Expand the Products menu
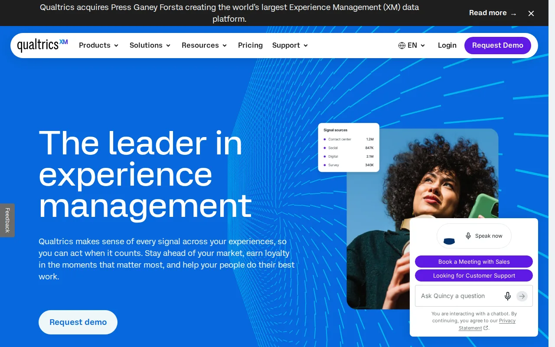Image resolution: width=555 pixels, height=347 pixels. coord(99,46)
